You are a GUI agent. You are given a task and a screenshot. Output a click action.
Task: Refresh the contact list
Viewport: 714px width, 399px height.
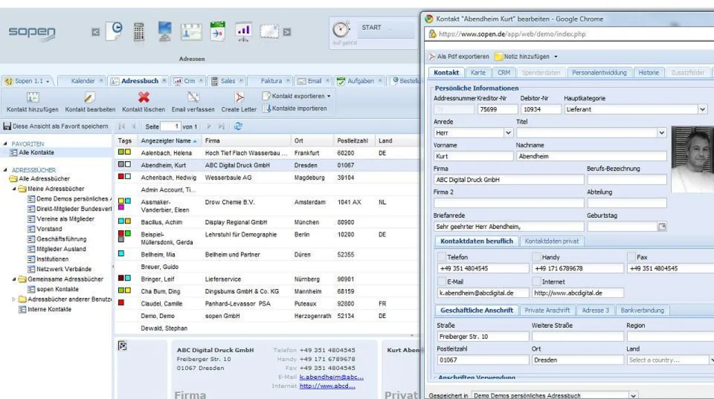tap(238, 126)
